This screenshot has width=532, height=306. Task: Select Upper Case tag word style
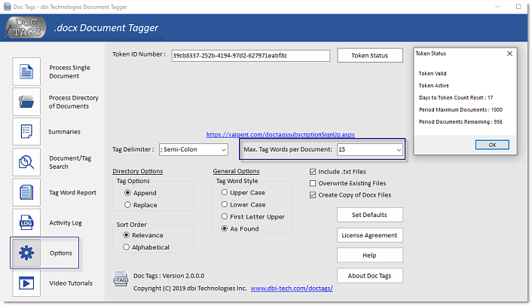[225, 192]
